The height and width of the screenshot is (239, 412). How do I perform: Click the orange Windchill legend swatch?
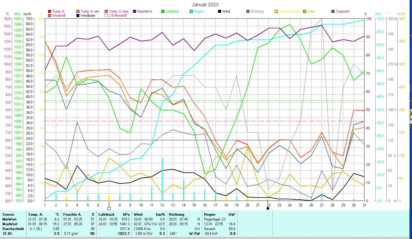[x=50, y=15]
